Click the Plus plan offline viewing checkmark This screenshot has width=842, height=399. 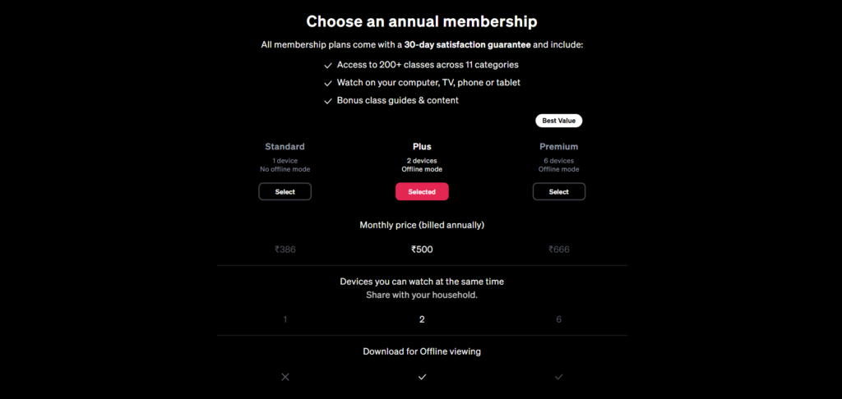[x=422, y=377]
